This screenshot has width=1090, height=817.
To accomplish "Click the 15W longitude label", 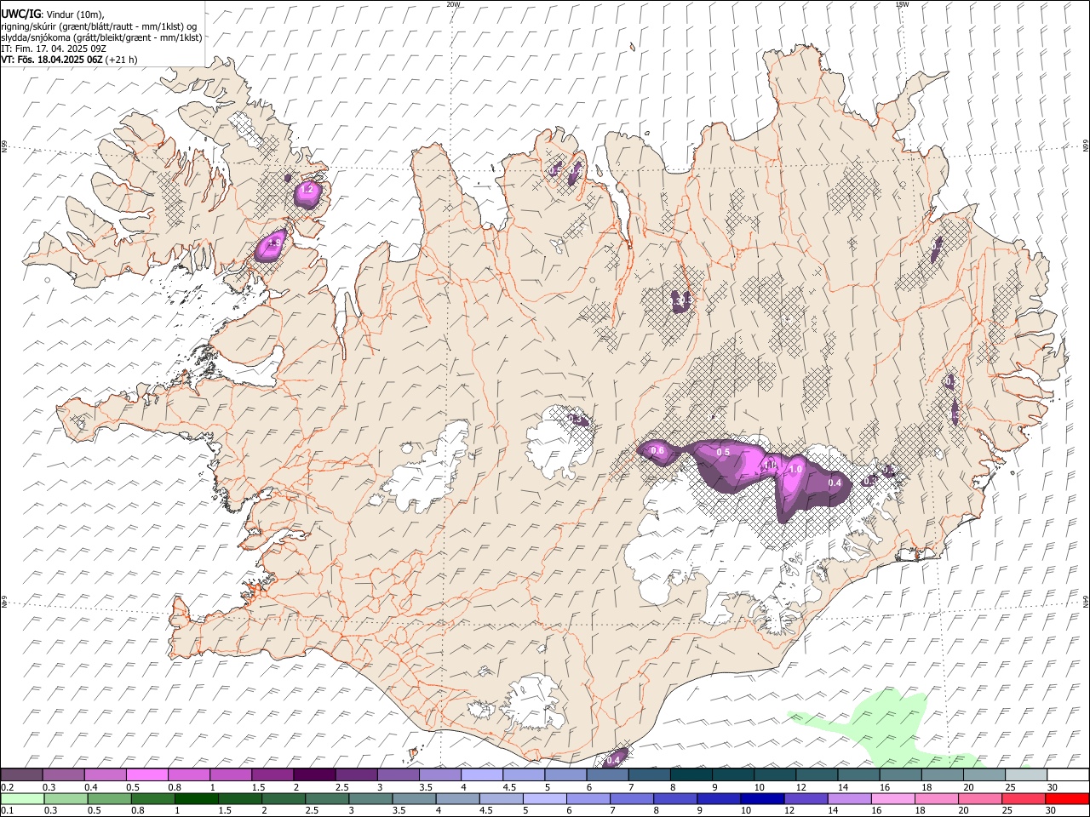I will tap(902, 4).
